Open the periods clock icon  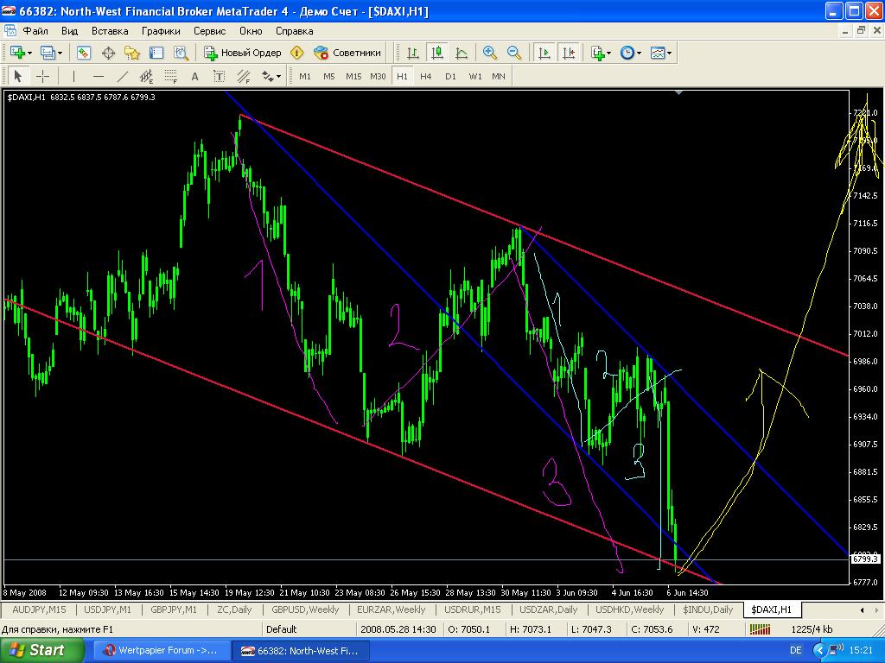point(627,53)
